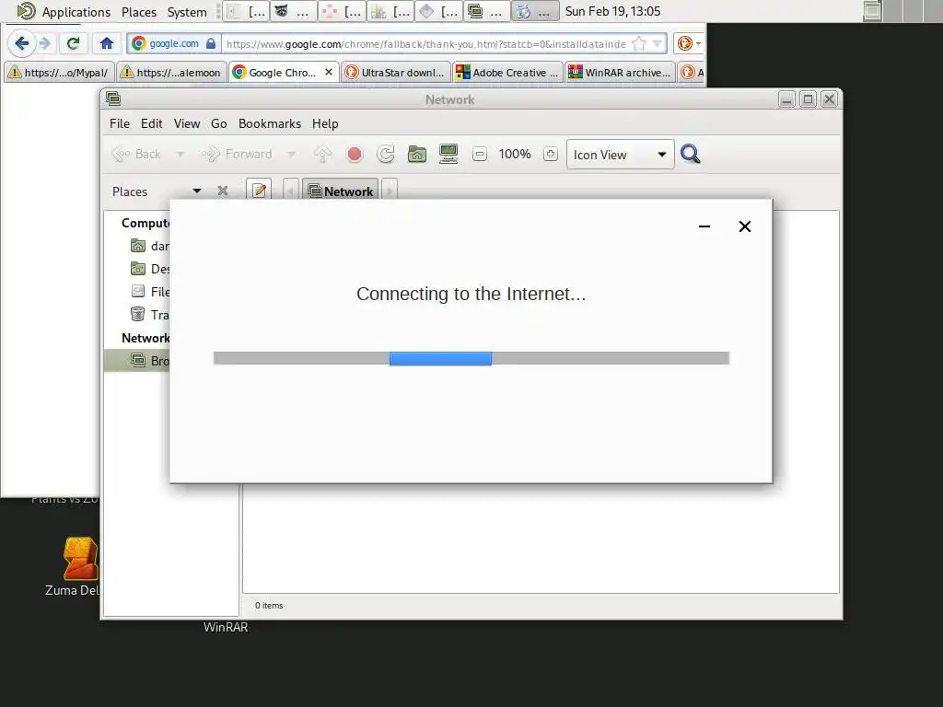Click the bar chart icon taskbar button
943x707 pixels.
(x=390, y=11)
